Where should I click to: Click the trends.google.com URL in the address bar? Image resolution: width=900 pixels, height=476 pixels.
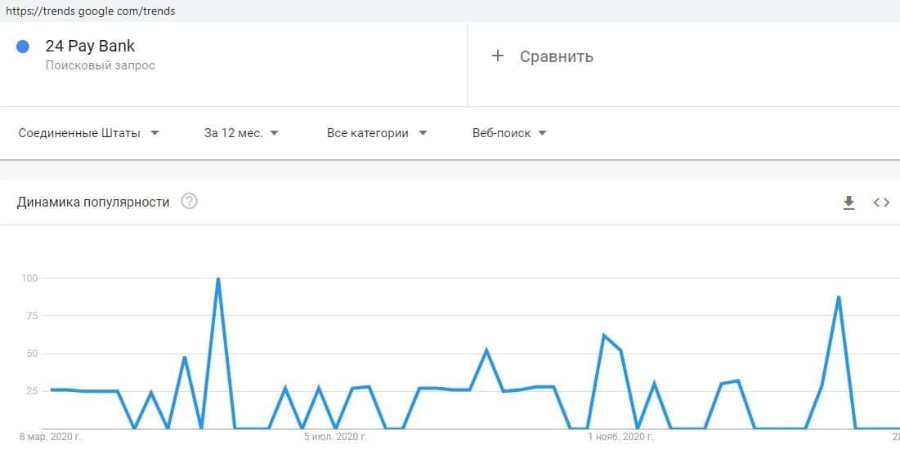click(x=90, y=11)
